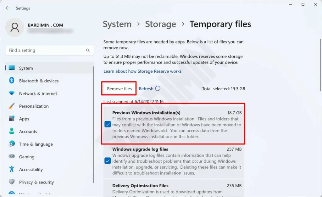322x197 pixels.
Task: Select the System monitor icon in the sidebar
Action: pyautogui.click(x=12, y=68)
